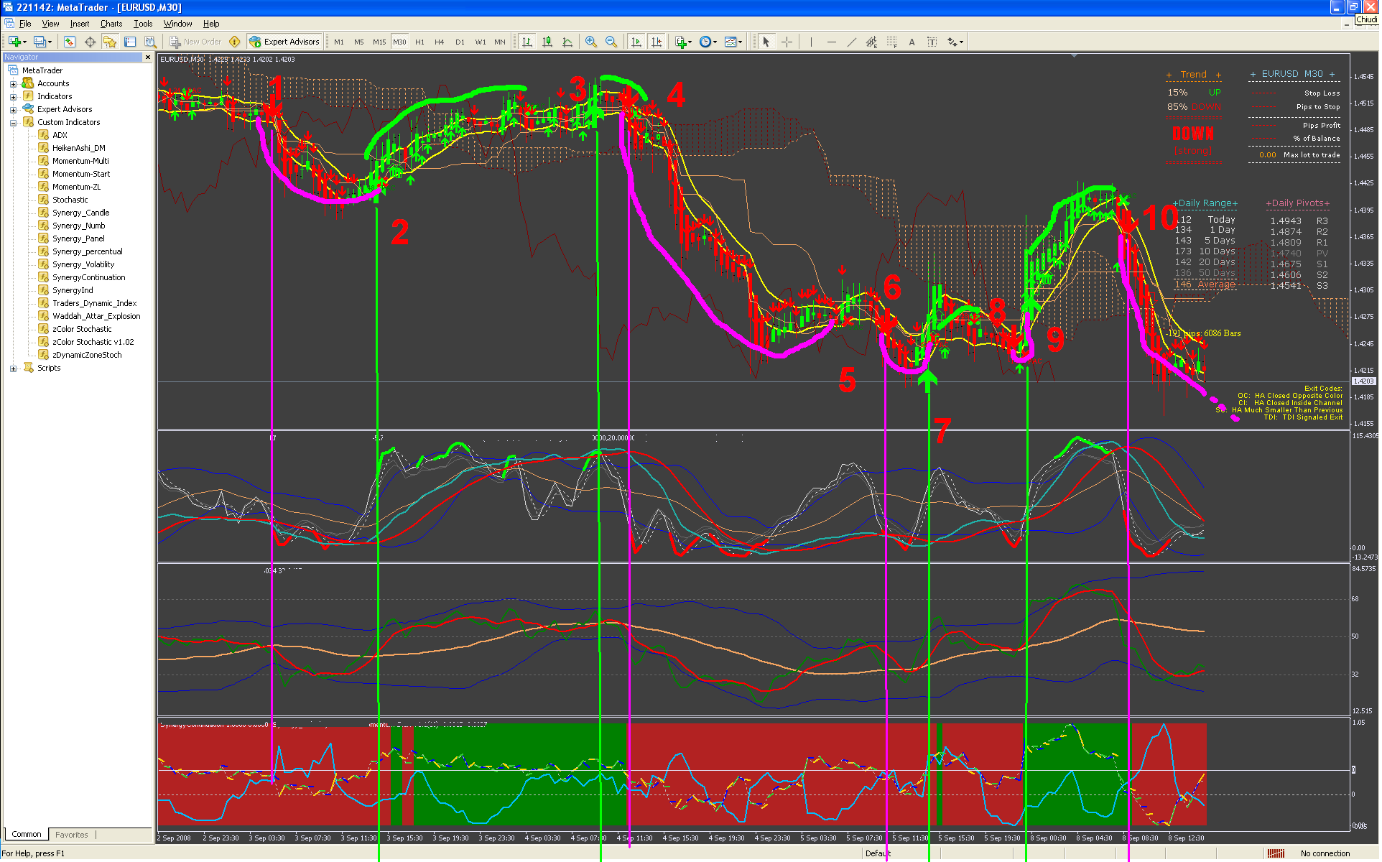Select the horizontal line drawing tool
The height and width of the screenshot is (862, 1382).
(x=832, y=42)
